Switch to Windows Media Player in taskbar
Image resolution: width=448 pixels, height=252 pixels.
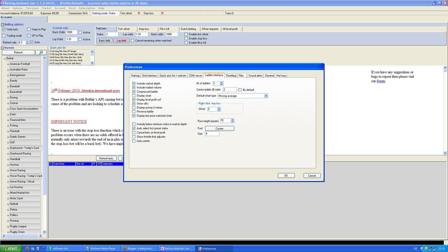103,248
